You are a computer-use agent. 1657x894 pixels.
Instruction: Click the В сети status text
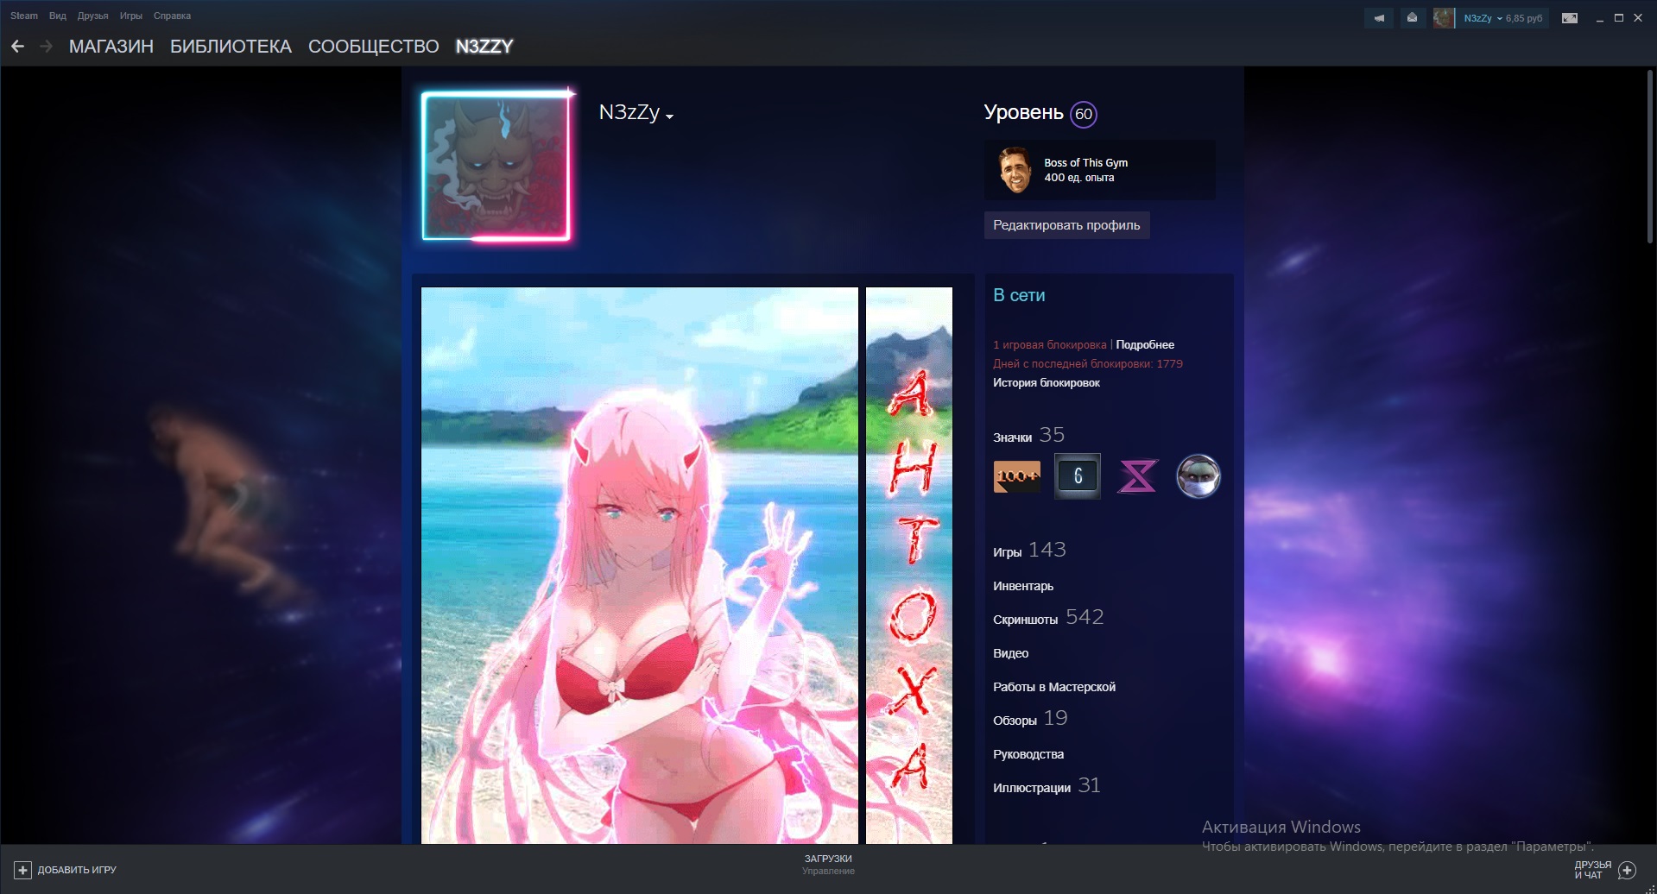1019,295
